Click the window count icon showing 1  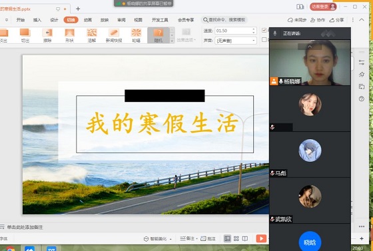300,7
